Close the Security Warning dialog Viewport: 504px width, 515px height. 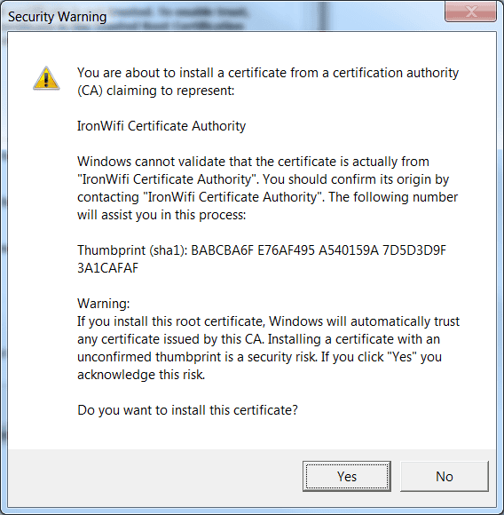[x=470, y=12]
